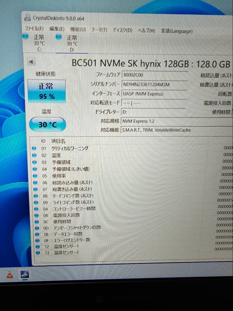This screenshot has width=233, height=311.
Task: Click the standard field NVM Express 1.2
Action: pos(177,121)
